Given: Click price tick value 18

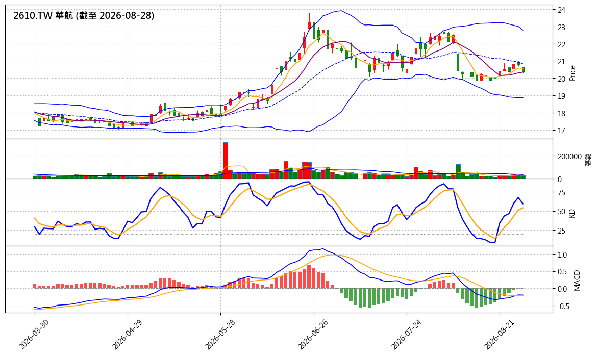Looking at the screenshot, I should (561, 113).
